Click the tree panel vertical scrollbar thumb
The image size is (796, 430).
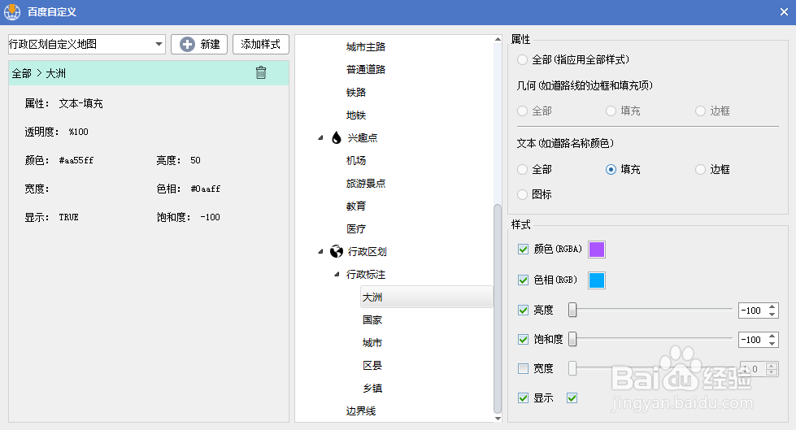tap(498, 309)
